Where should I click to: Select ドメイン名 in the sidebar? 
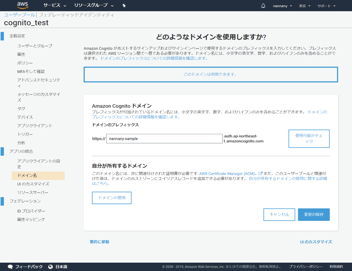pos(27,175)
